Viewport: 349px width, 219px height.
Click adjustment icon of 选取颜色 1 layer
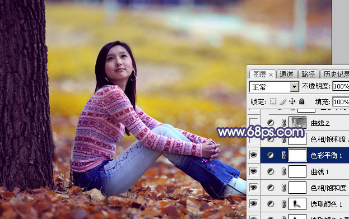click(271, 204)
